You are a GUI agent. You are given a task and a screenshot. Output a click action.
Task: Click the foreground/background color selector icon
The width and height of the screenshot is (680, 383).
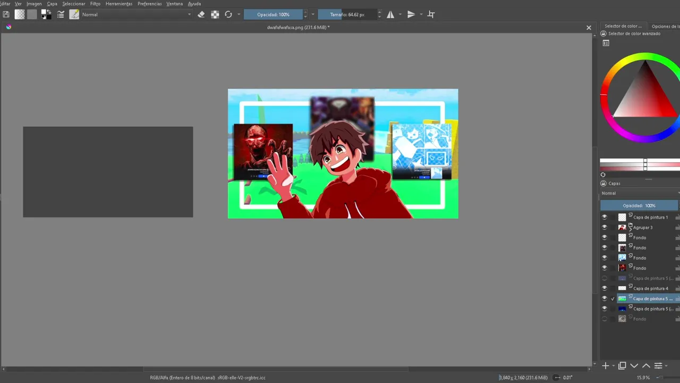(x=47, y=14)
